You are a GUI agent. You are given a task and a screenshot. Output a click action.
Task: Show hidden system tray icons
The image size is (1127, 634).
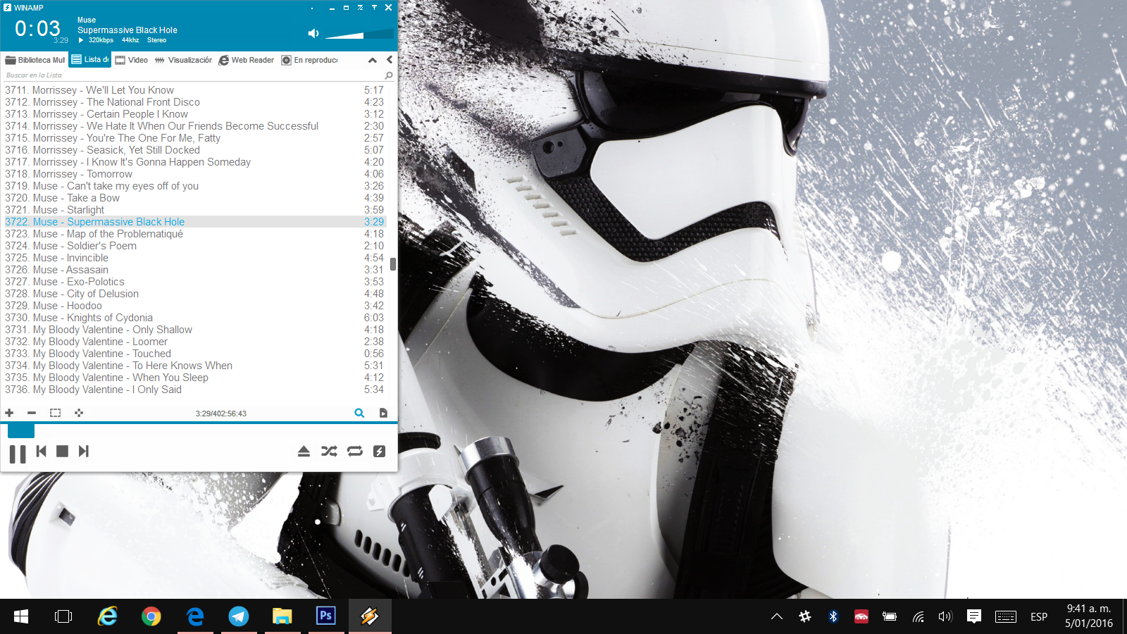pos(777,616)
